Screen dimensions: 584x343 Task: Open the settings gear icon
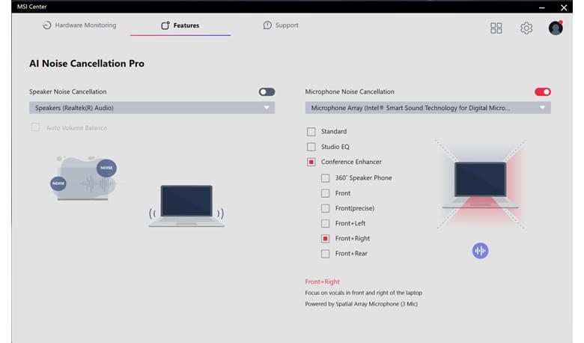tap(526, 28)
